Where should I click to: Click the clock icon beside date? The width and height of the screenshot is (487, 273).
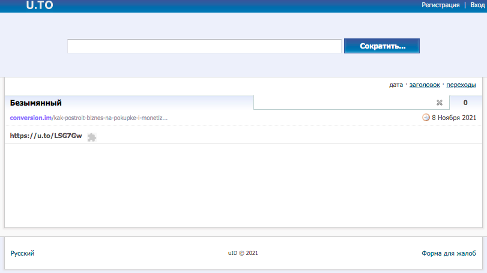click(x=426, y=117)
